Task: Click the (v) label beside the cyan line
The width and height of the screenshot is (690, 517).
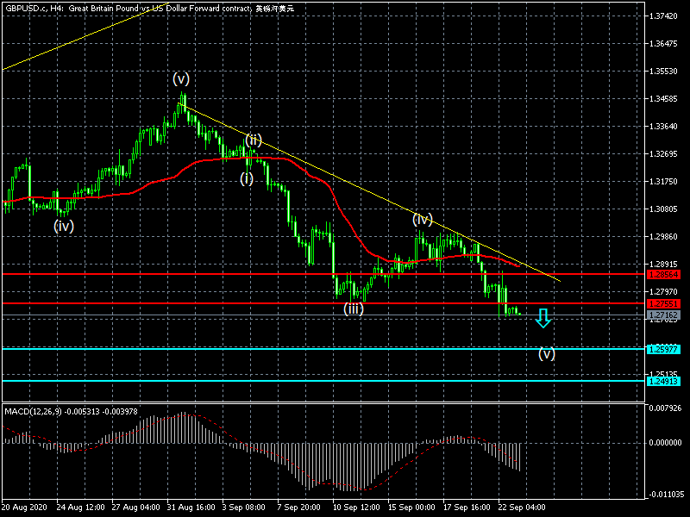Action: coord(547,353)
